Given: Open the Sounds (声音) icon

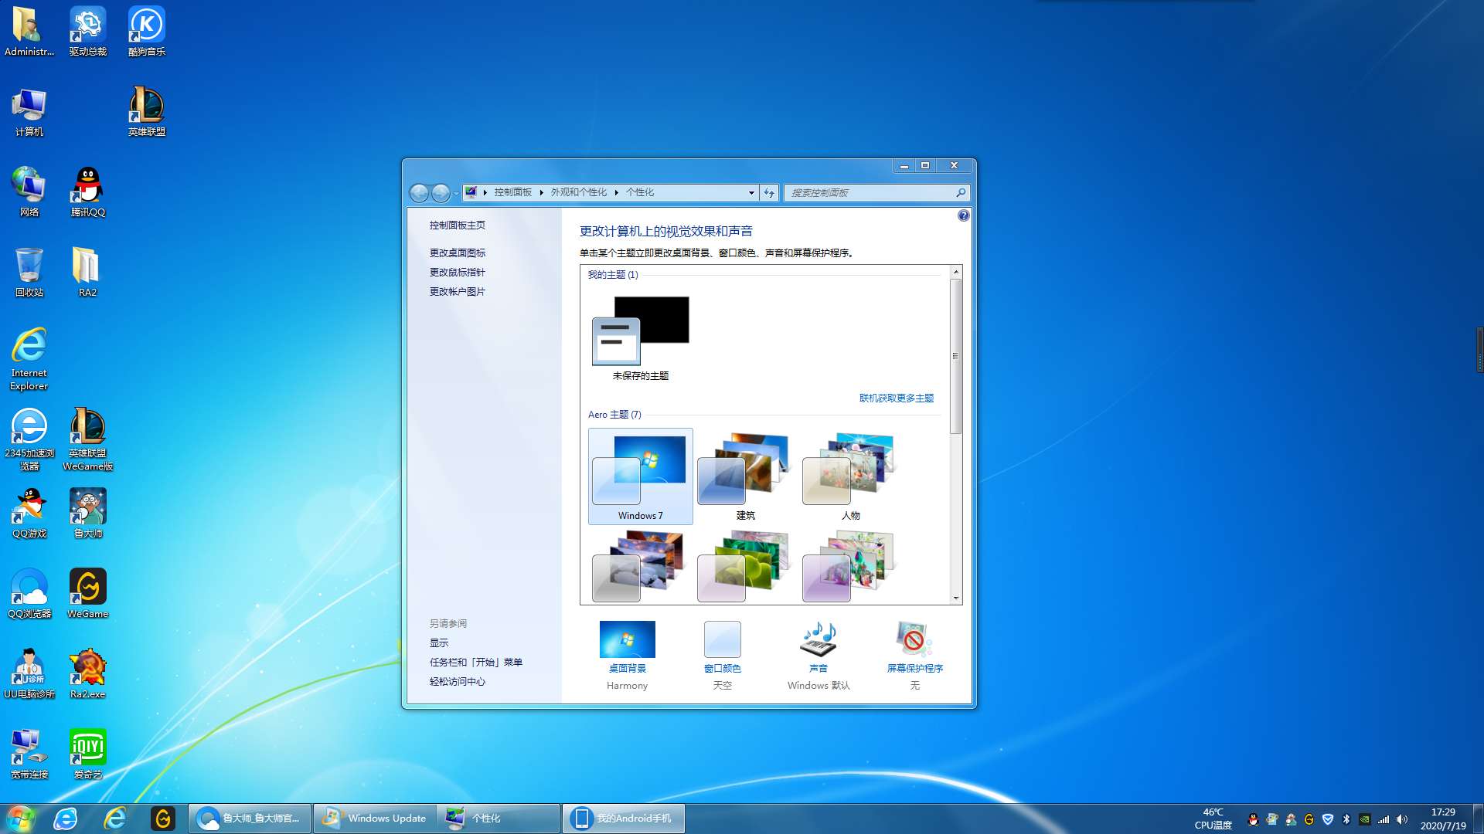Looking at the screenshot, I should (818, 640).
